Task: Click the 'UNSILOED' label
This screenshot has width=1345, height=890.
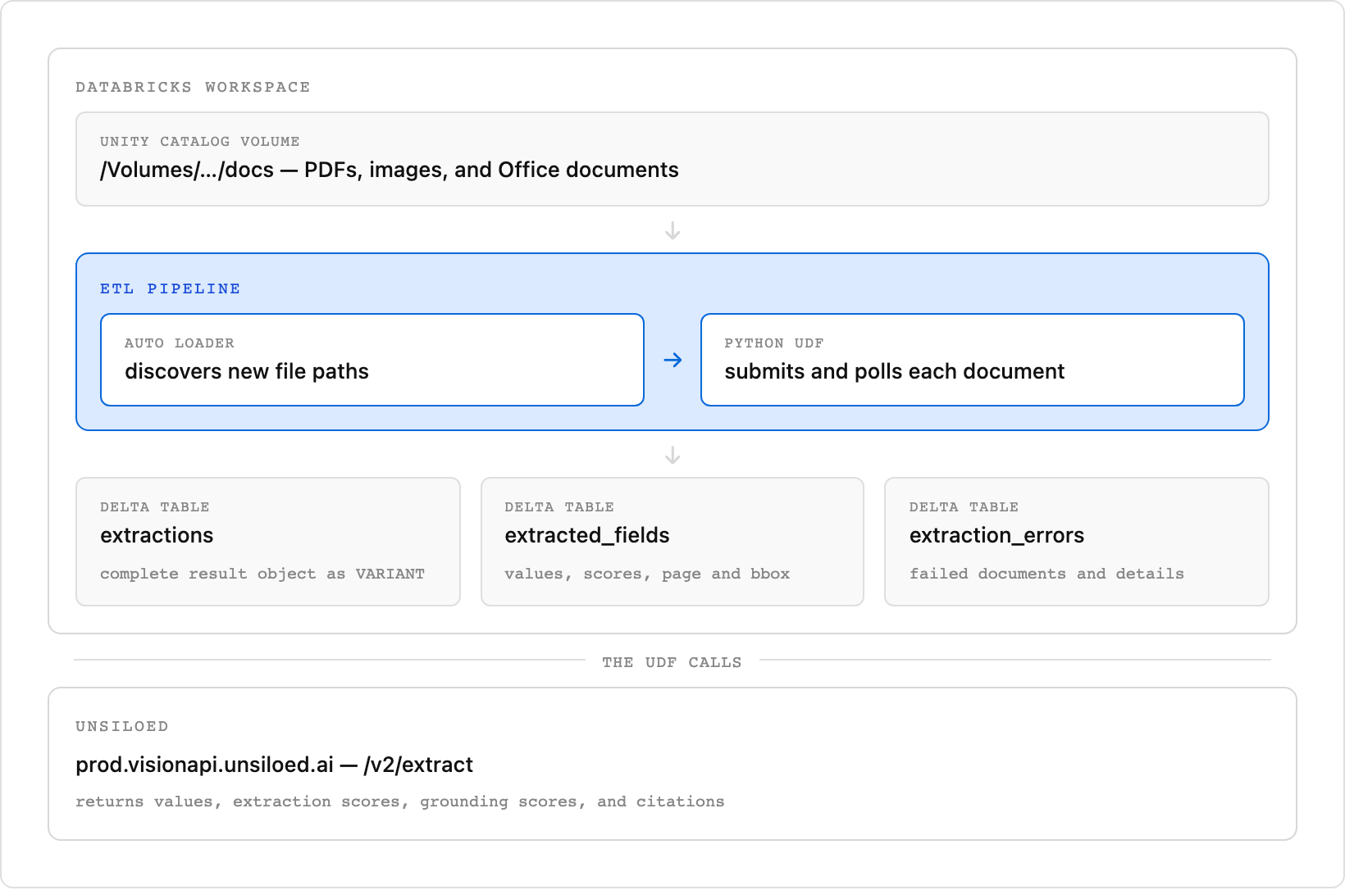Action: [x=122, y=726]
